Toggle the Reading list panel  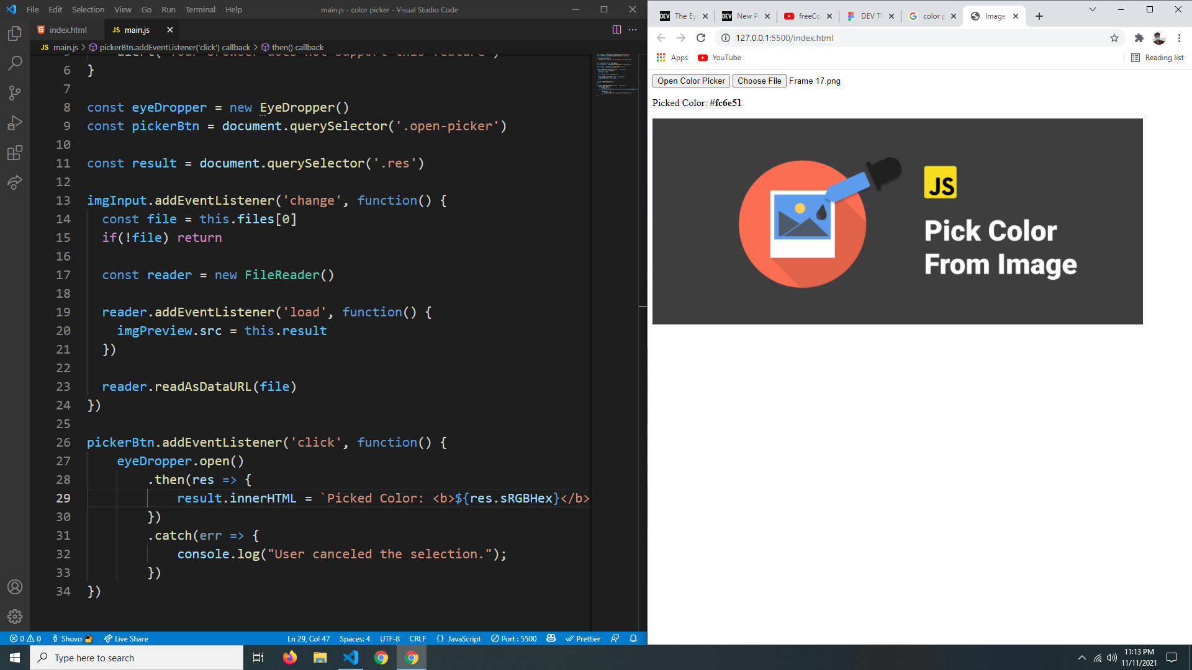click(x=1157, y=58)
